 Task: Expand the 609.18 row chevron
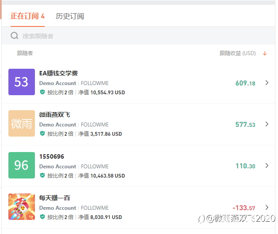pos(267,83)
